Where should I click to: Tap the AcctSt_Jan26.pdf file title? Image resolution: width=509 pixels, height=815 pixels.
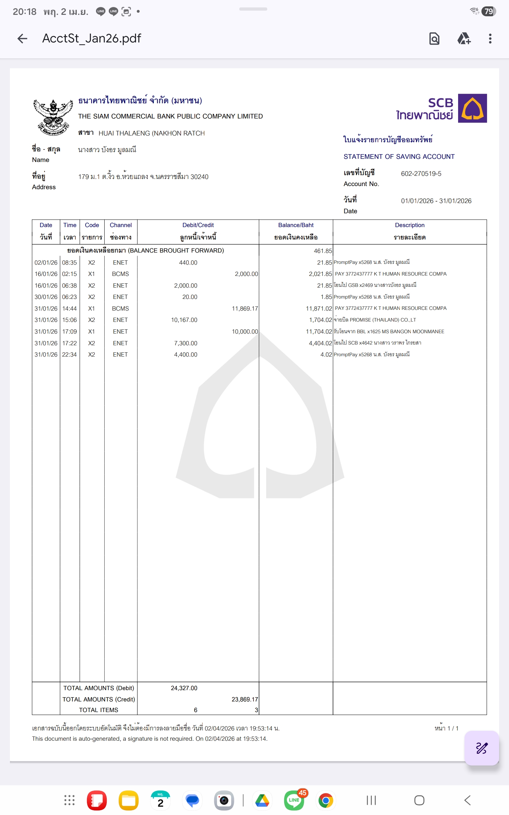(92, 38)
